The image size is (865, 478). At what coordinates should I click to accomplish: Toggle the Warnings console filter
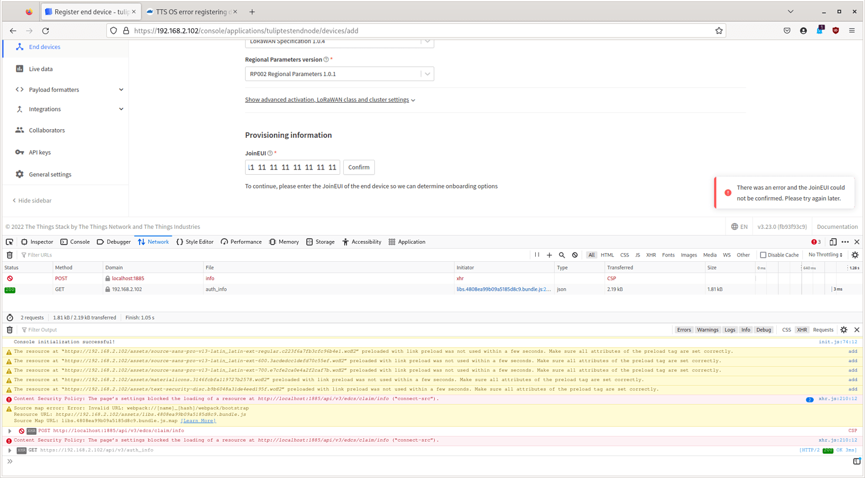(708, 330)
